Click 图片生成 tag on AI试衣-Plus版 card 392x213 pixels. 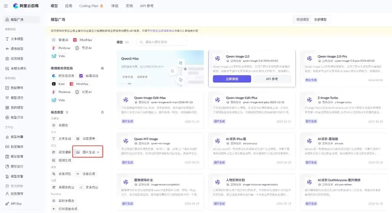click(219, 162)
